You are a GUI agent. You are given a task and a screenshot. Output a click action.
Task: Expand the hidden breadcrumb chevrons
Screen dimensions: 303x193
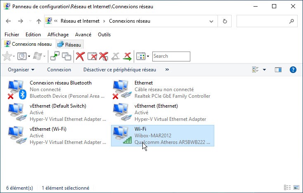(x=56, y=21)
